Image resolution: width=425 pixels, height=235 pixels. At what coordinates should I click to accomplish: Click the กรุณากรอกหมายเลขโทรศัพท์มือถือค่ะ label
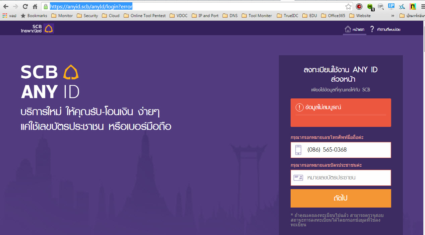click(327, 137)
